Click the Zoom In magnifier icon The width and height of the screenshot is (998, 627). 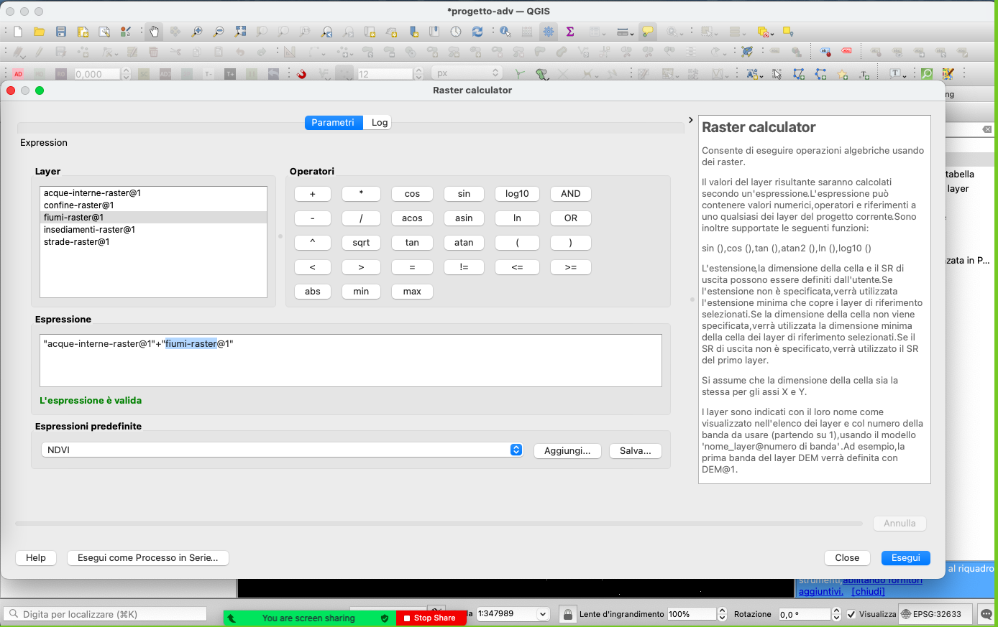click(x=196, y=32)
